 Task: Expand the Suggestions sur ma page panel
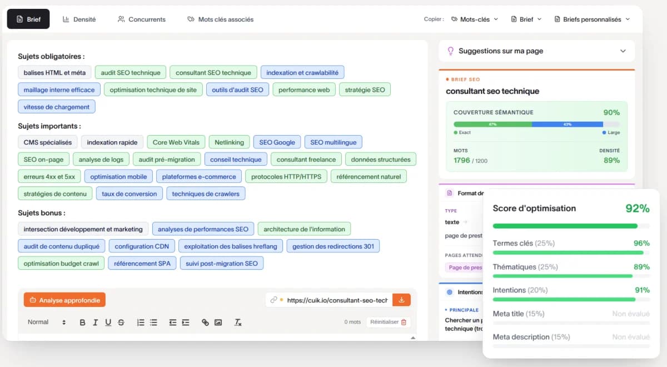coord(536,51)
